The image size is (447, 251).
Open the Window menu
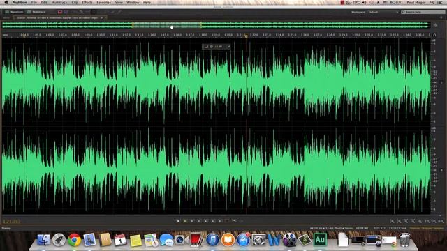133,3
